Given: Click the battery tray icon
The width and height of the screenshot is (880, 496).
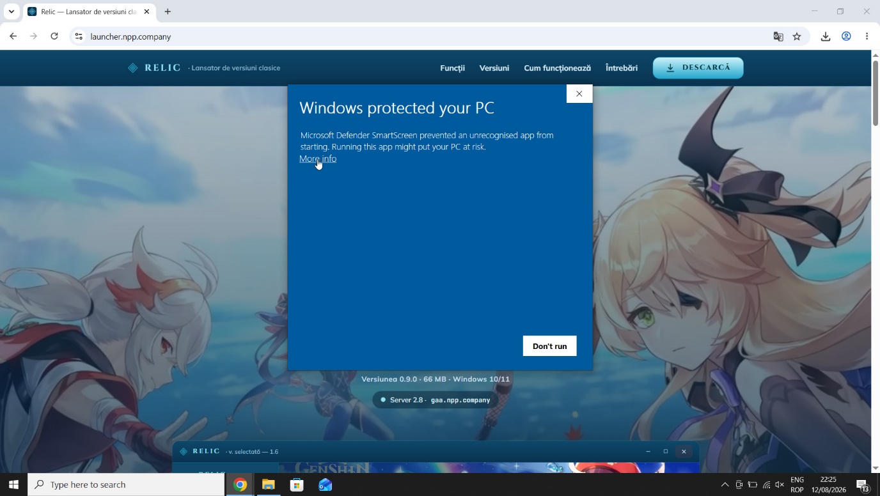Looking at the screenshot, I should (752, 484).
